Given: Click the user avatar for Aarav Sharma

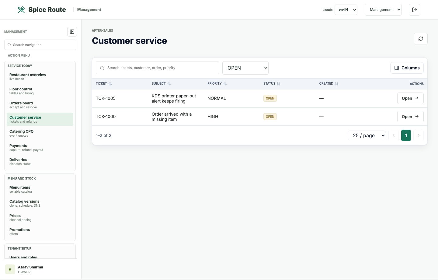Looking at the screenshot, I should click(x=10, y=269).
